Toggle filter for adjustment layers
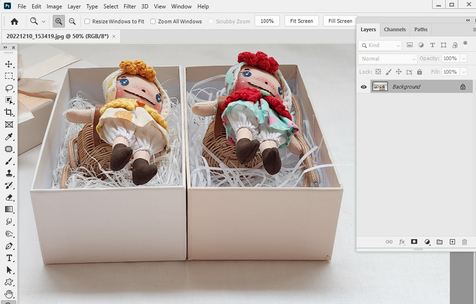This screenshot has height=304, width=476. point(421,45)
